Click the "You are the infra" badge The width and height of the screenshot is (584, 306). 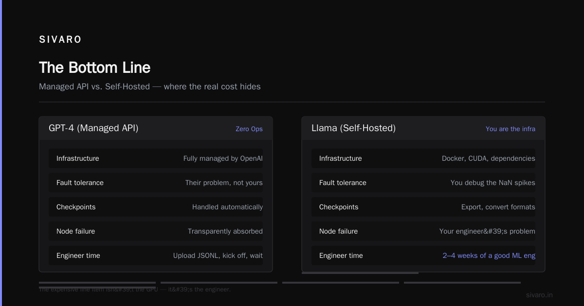[x=511, y=129]
